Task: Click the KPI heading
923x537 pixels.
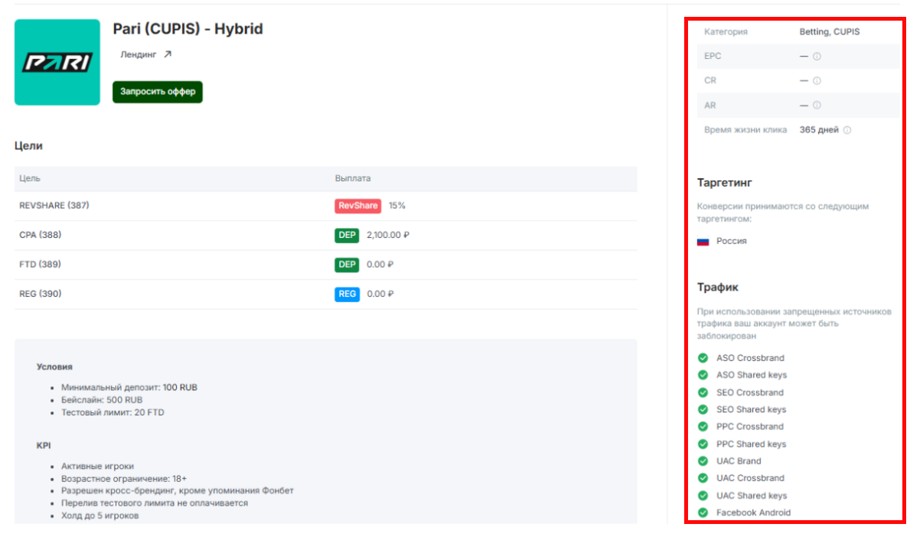Action: [x=44, y=445]
